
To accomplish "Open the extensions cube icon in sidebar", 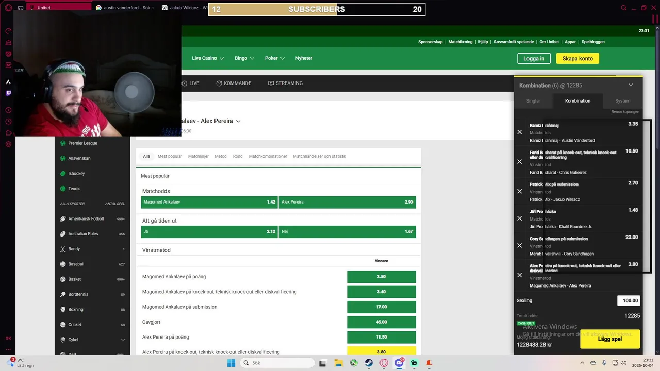I will pyautogui.click(x=8, y=133).
